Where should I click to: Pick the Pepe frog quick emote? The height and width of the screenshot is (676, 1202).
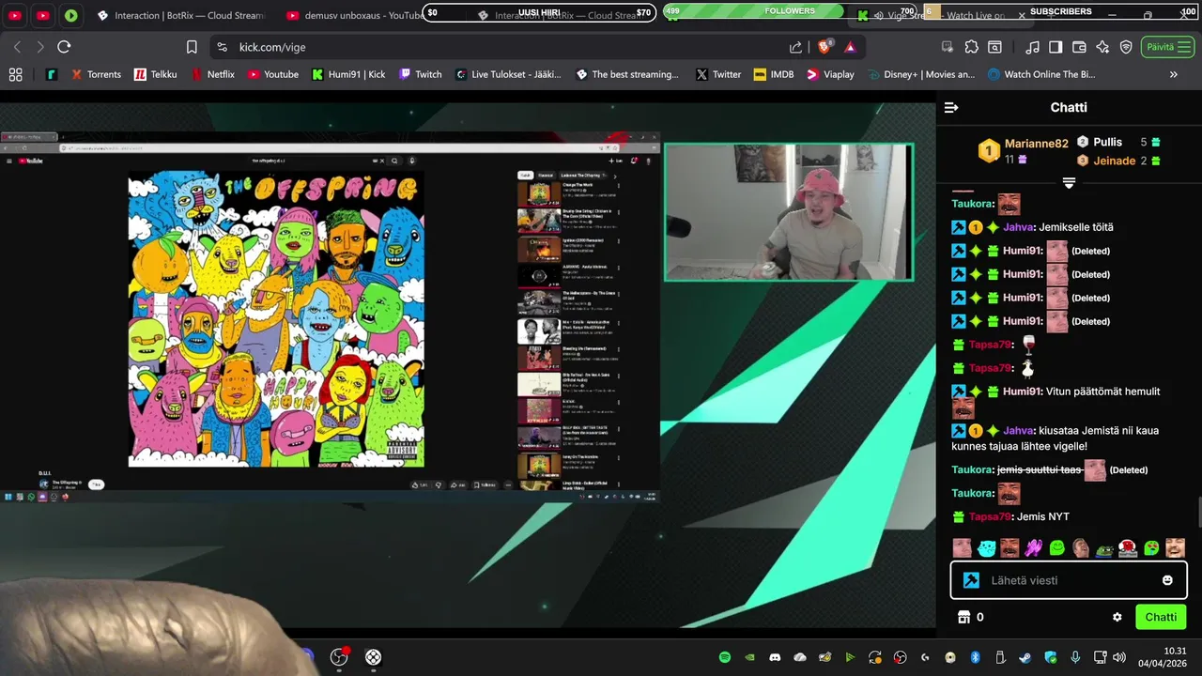coord(1104,547)
